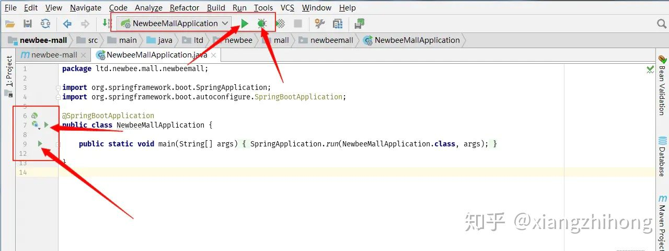The image size is (669, 251).
Task: Open the Refactor menu
Action: pos(184,8)
